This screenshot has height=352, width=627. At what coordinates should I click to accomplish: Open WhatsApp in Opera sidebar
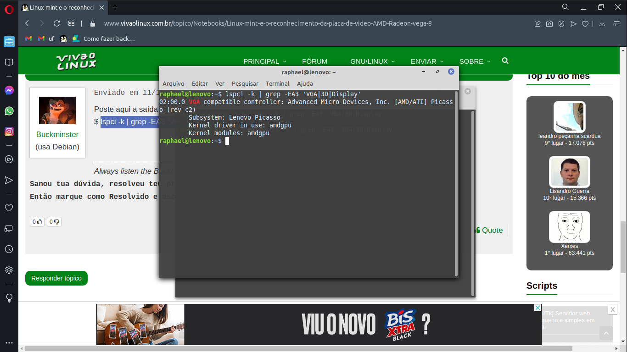9,111
